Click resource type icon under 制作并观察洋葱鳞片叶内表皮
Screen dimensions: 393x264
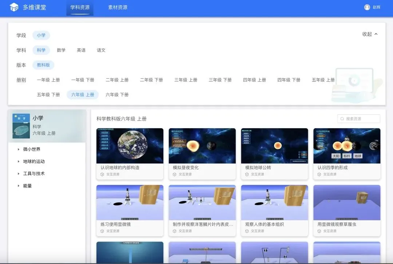click(x=174, y=231)
